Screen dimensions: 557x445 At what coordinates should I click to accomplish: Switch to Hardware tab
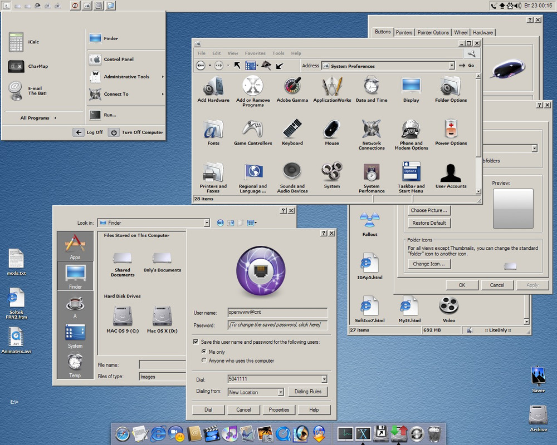[483, 32]
